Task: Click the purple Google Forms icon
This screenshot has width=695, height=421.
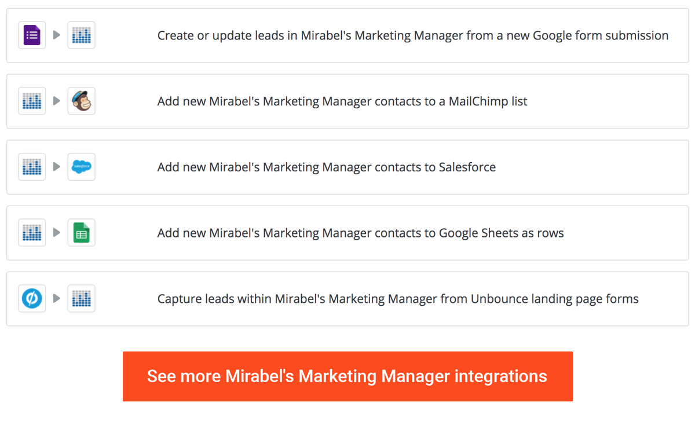Action: [32, 35]
